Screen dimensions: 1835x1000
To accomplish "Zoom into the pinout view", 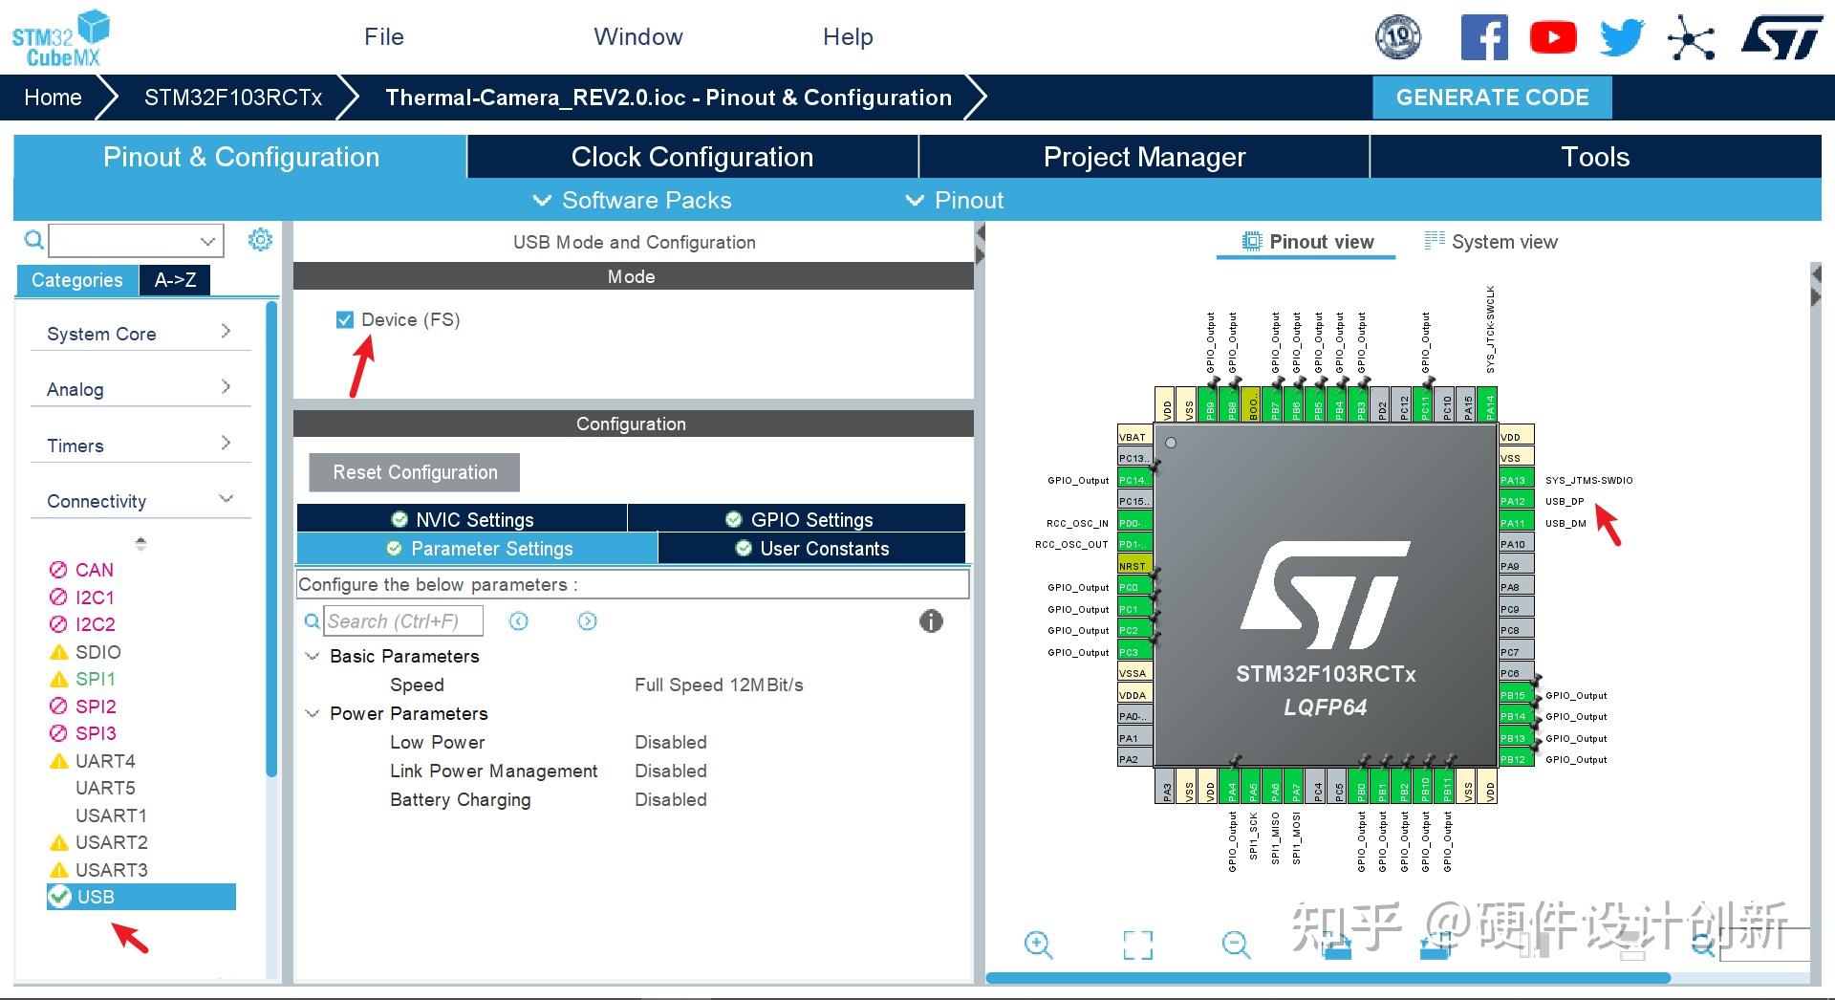I will pyautogui.click(x=1038, y=945).
